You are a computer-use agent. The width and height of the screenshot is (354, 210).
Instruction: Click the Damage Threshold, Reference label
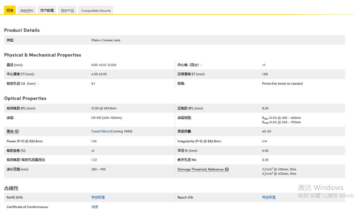point(201,169)
